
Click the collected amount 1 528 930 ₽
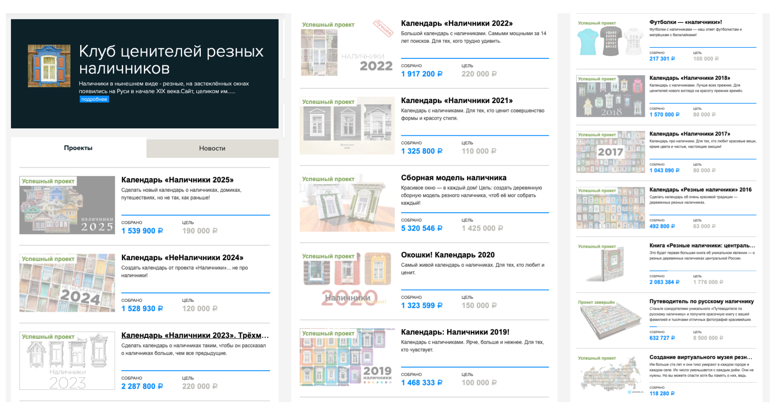pos(142,308)
